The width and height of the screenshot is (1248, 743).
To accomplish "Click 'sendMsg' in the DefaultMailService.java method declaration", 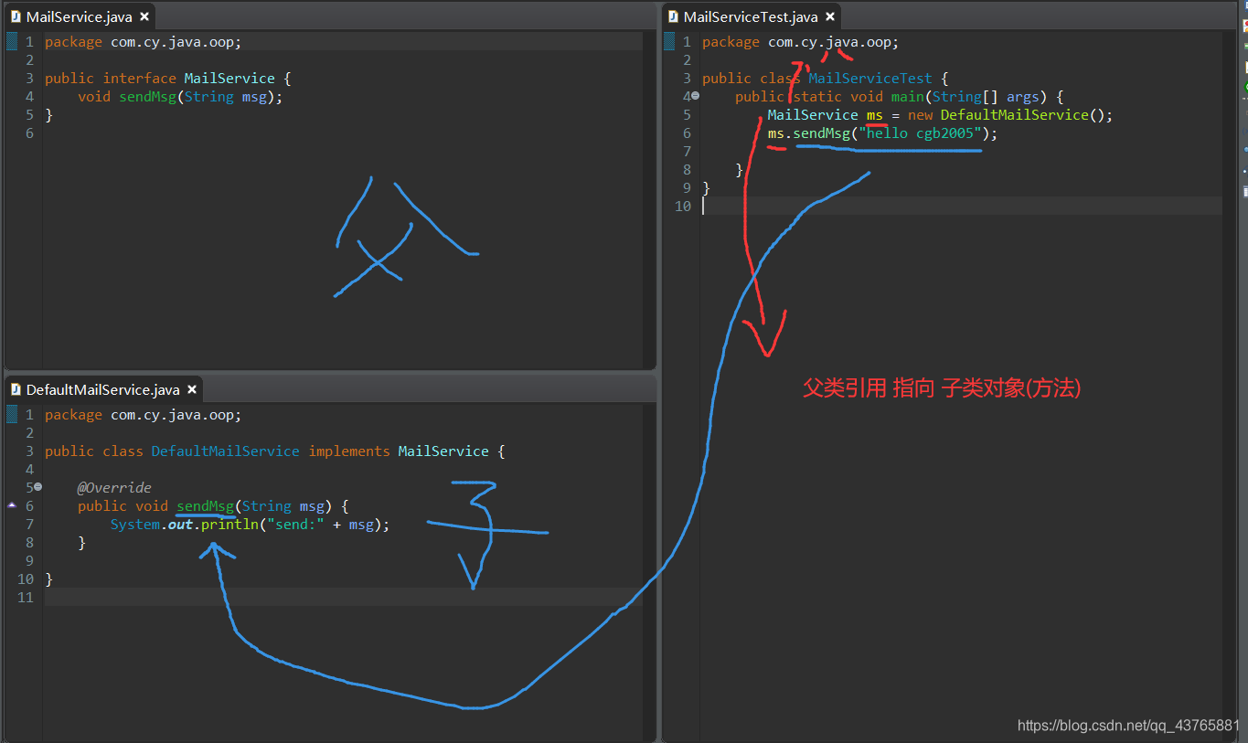I will (205, 506).
